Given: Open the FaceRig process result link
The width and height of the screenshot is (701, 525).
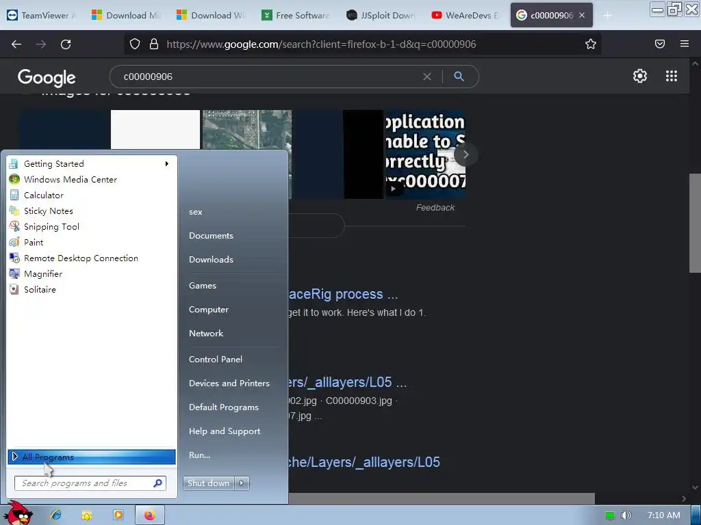Looking at the screenshot, I should click(343, 294).
